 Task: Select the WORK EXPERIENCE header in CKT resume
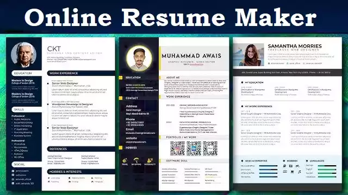pyautogui.click(x=81, y=73)
